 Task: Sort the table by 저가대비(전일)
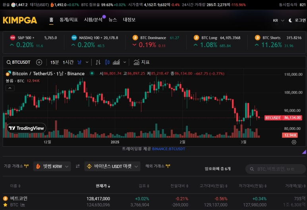[253, 186]
